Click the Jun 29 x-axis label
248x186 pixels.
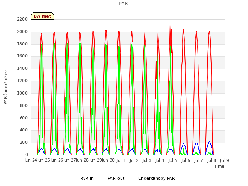coord(95,160)
